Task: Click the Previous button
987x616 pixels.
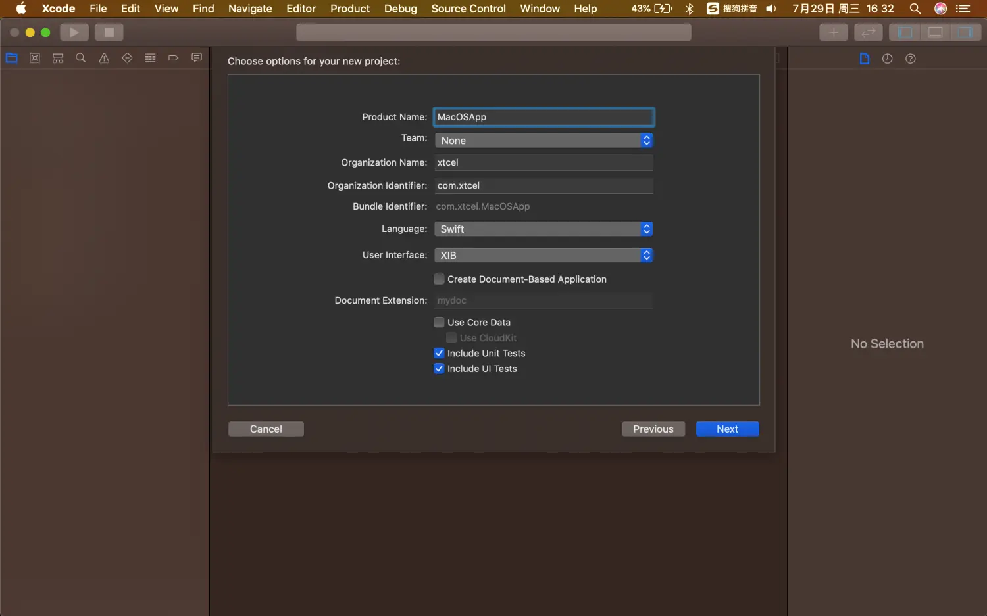Action: pyautogui.click(x=653, y=429)
